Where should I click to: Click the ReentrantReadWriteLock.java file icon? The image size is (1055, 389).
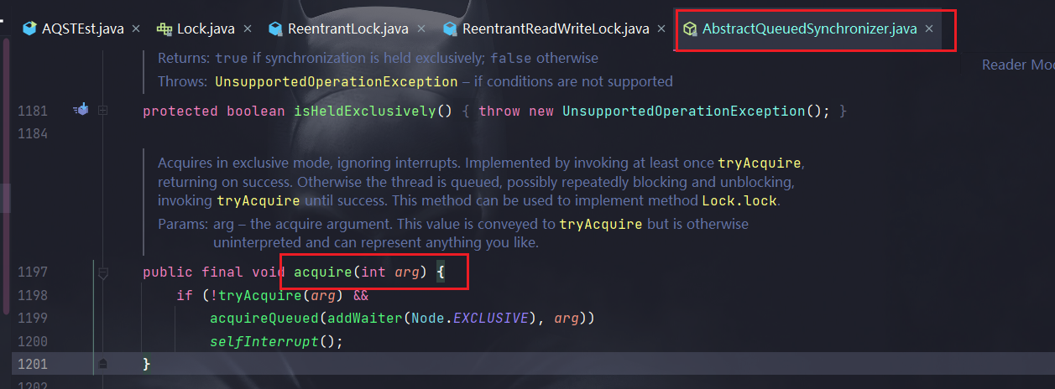click(x=449, y=29)
